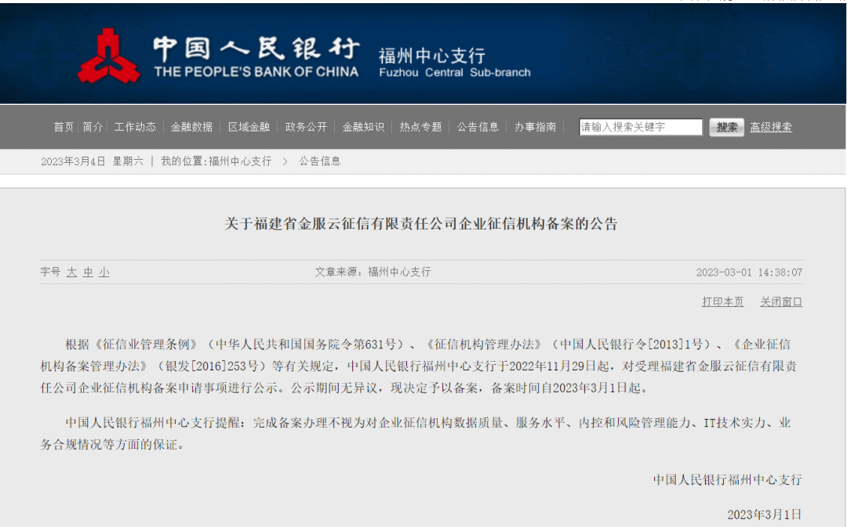Viewport: 847px width, 527px height.
Task: Click the signature 中国人民银行福州中心支行
Action: (x=728, y=480)
